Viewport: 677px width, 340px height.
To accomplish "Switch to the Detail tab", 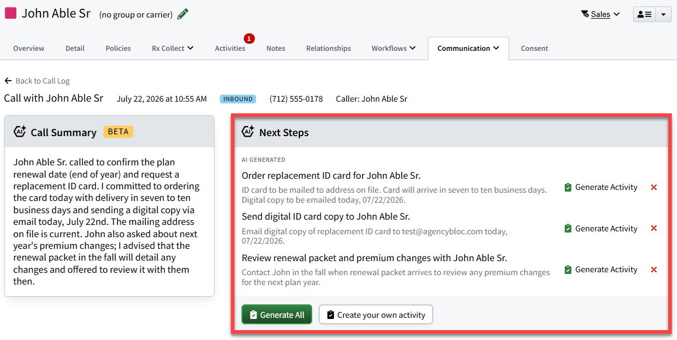I will [x=75, y=48].
